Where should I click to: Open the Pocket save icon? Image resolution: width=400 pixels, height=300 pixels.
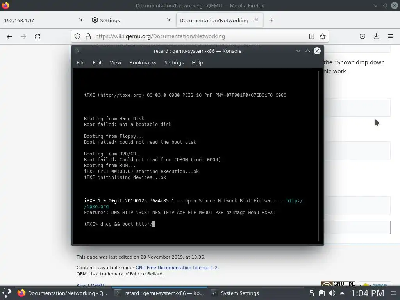click(x=362, y=36)
